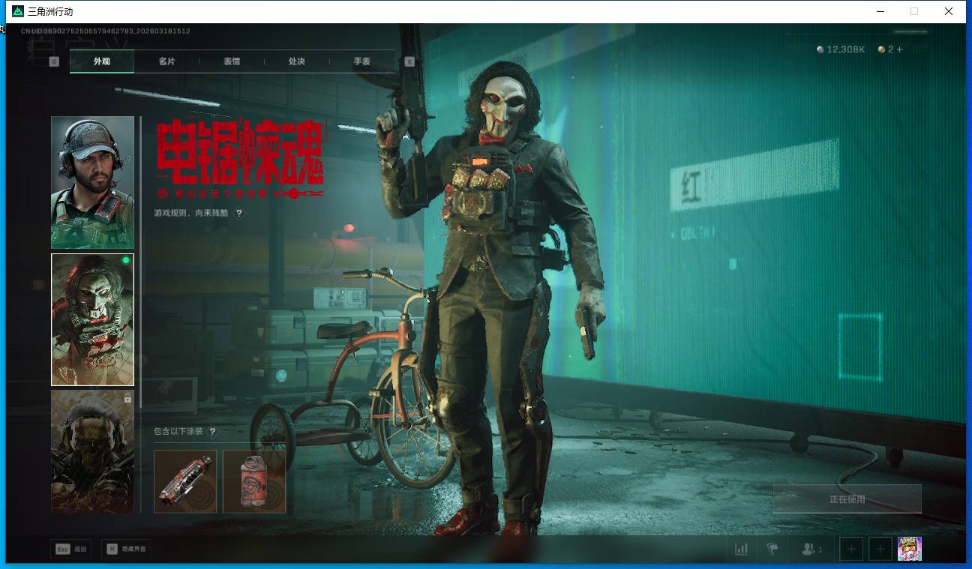This screenshot has width=972, height=569.
Task: View the red weapon skin item
Action: click(x=185, y=481)
